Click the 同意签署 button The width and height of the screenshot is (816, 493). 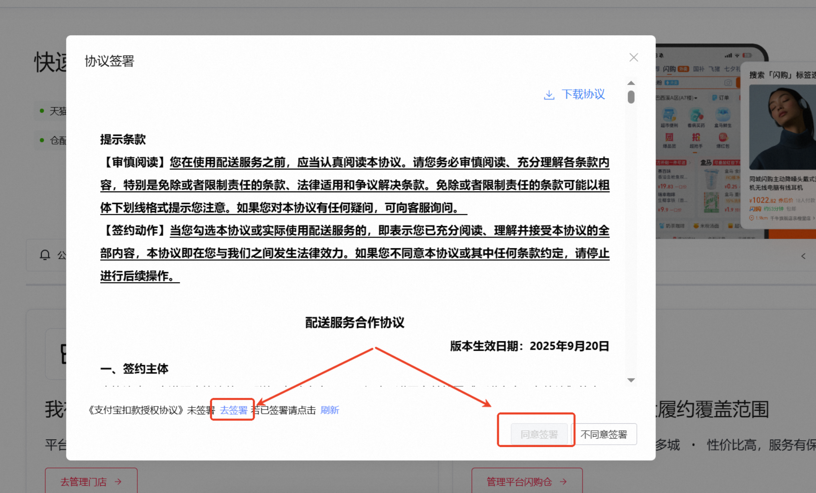539,434
